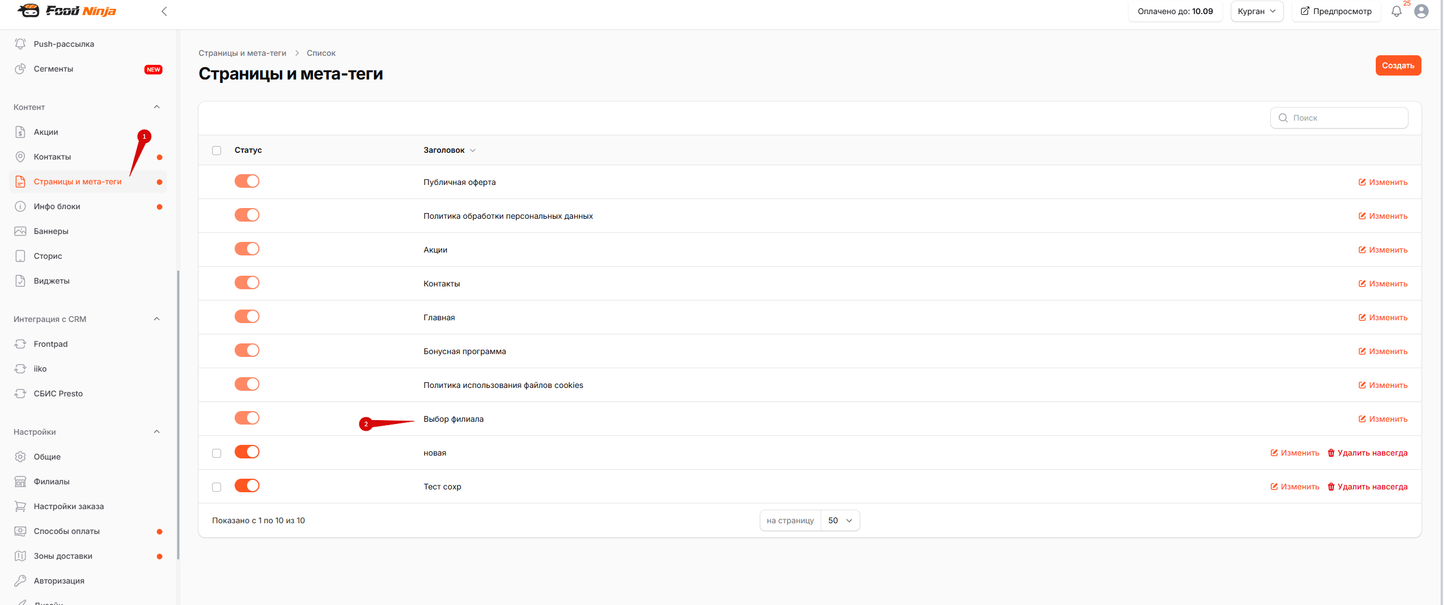Click the Сторис phone icon

click(20, 256)
